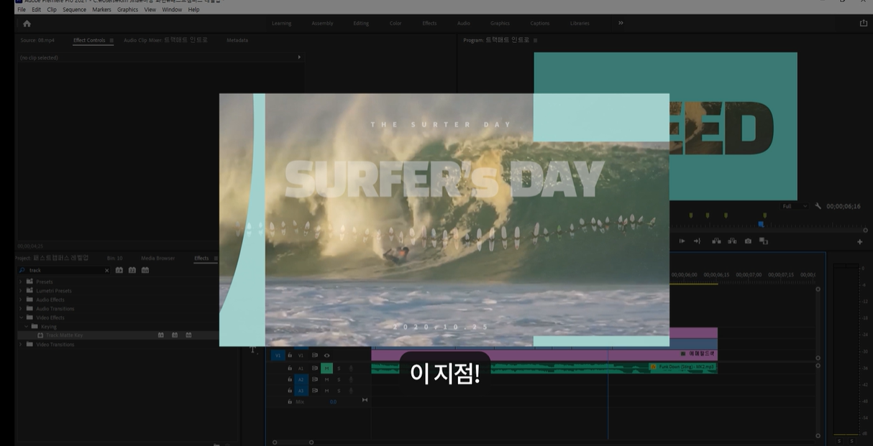Click the Export Frame camera icon
Viewport: 873px width, 446px height.
[748, 241]
